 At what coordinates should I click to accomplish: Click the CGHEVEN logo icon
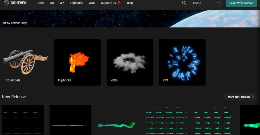click(6, 3)
